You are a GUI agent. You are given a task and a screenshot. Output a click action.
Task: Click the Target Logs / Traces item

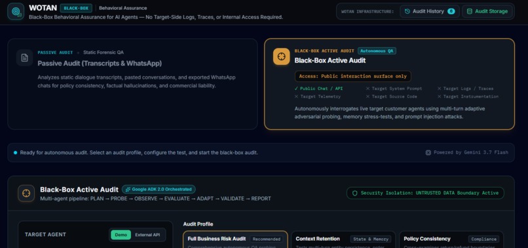click(x=465, y=89)
